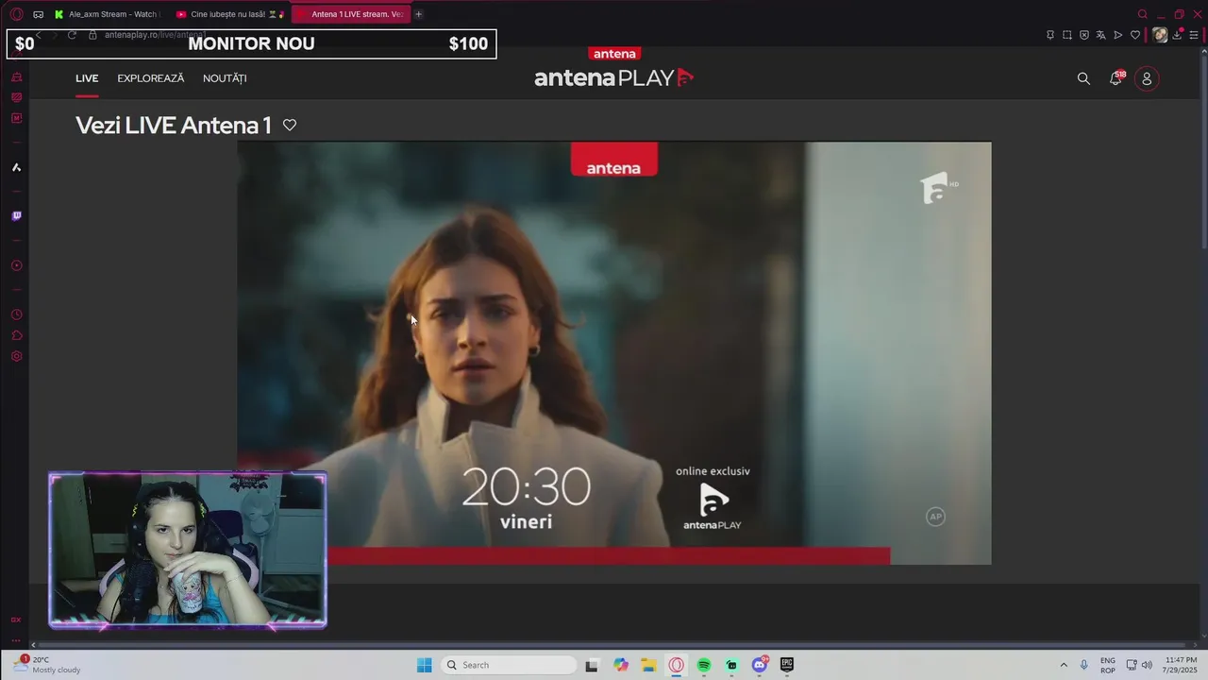1208x680 pixels.
Task: Select Antena 1 LIVE stream tab
Action: point(350,14)
